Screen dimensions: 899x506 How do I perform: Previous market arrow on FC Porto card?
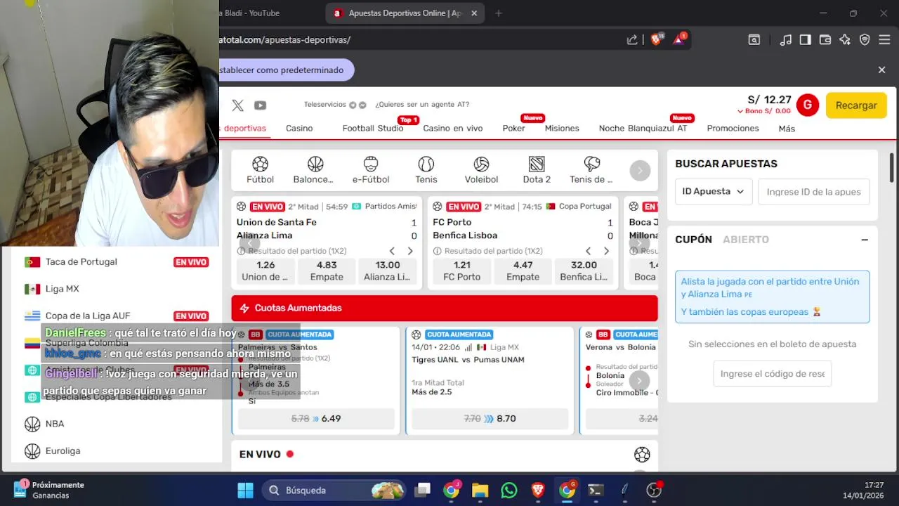coord(589,251)
